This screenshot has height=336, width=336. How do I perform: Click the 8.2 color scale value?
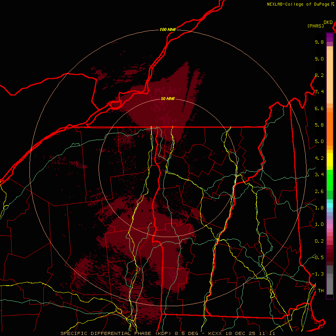pos(319,75)
